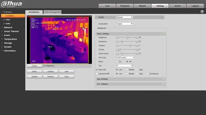Set Advanced NR to Middle

[x=127, y=74]
